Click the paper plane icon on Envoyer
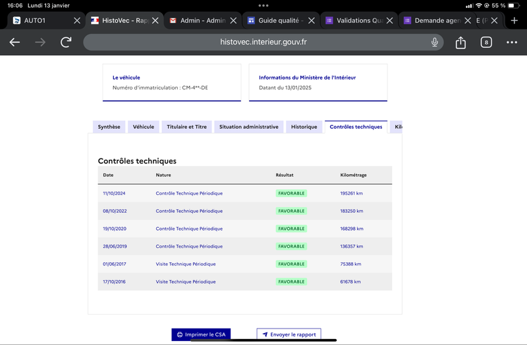The image size is (527, 345). coord(265,334)
